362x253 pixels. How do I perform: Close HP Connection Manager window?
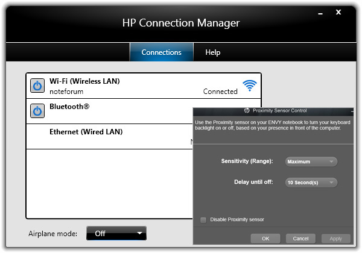pos(338,12)
